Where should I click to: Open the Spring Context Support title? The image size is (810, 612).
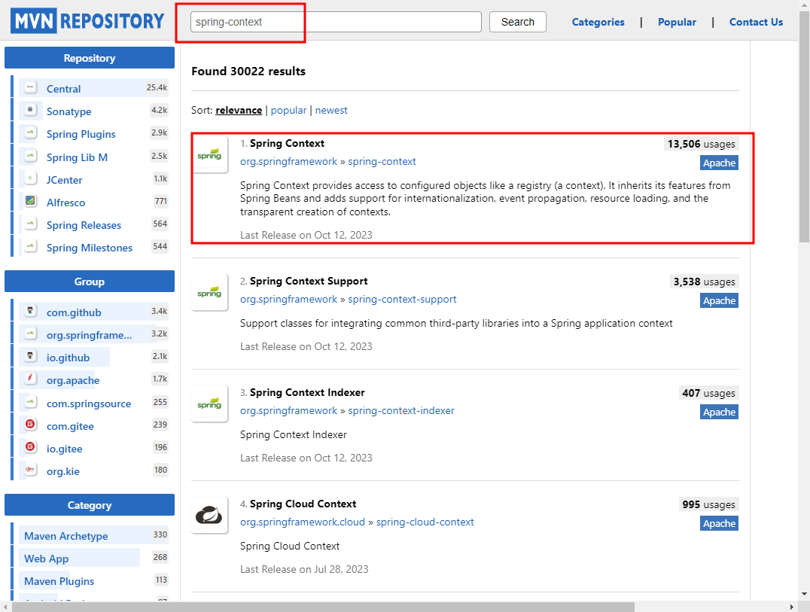click(x=309, y=282)
